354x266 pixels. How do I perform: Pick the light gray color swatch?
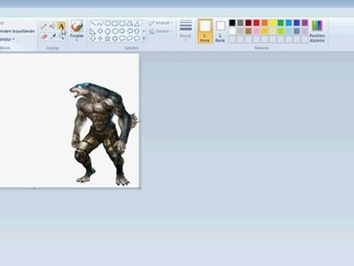coord(240,31)
